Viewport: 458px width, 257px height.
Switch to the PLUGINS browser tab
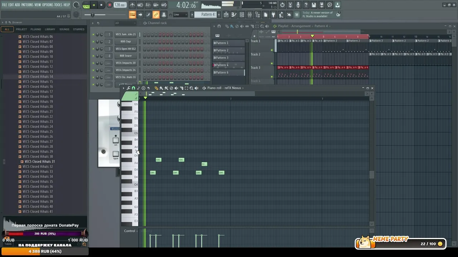(x=36, y=29)
